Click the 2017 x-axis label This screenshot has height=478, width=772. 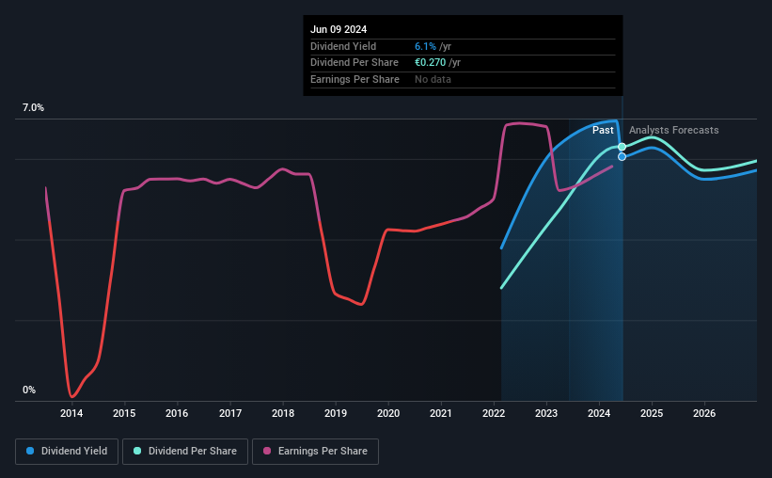pyautogui.click(x=230, y=413)
